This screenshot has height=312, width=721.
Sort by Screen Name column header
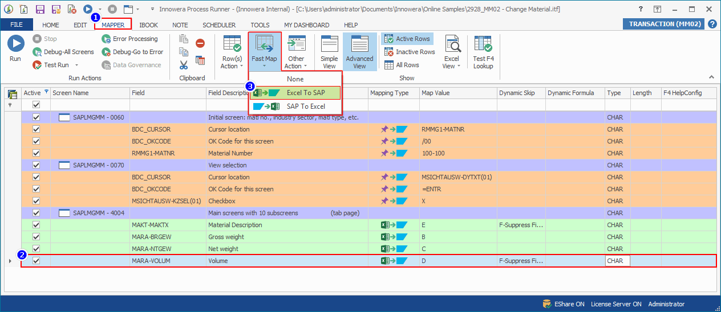click(x=90, y=93)
